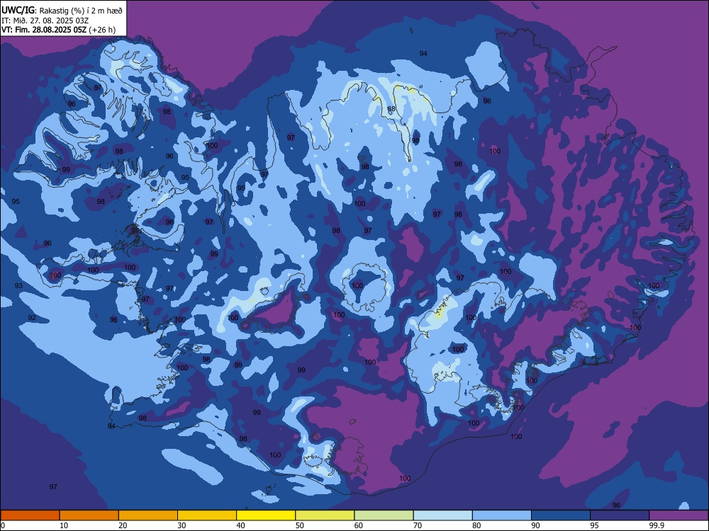The height and width of the screenshot is (531, 709).
Task: Pick the pale yellow 50–60 legend swatch
Action: pos(325,515)
